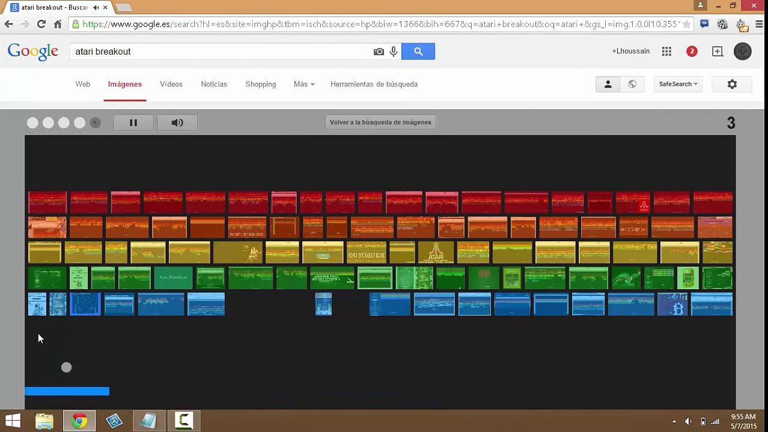Expand the SafeSearch dropdown
The height and width of the screenshot is (432, 768).
[678, 84]
